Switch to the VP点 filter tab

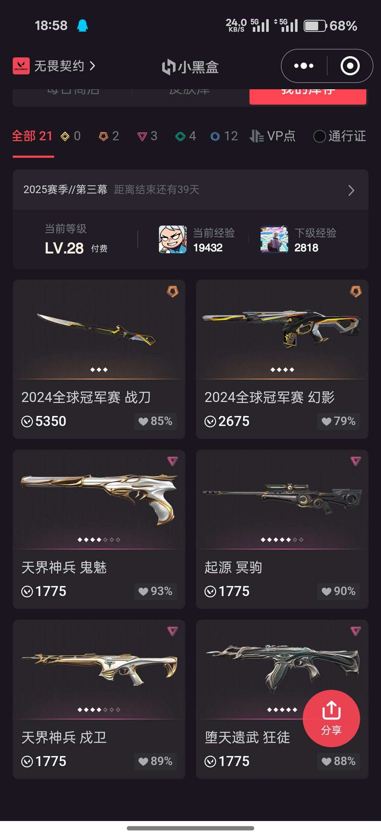click(x=272, y=136)
